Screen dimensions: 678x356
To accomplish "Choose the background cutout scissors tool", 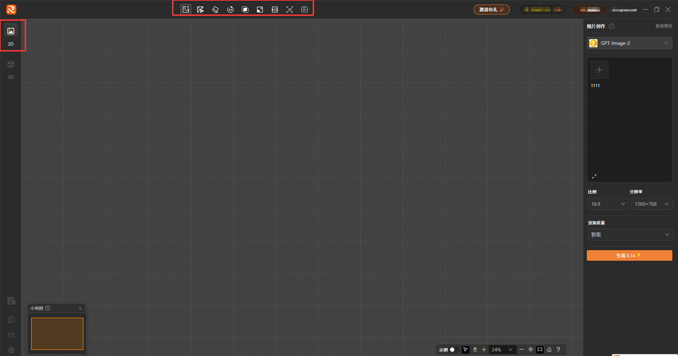I will pyautogui.click(x=200, y=10).
